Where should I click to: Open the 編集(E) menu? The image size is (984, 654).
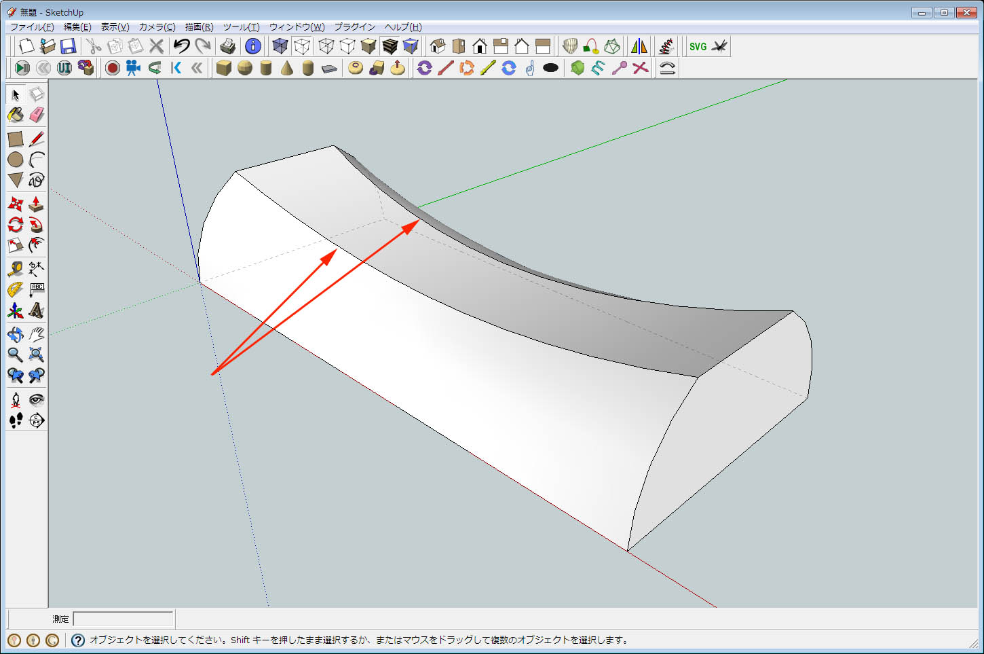point(77,27)
